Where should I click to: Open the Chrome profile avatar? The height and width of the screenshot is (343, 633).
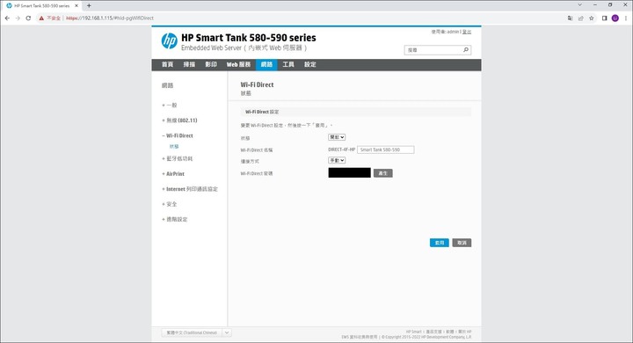615,18
